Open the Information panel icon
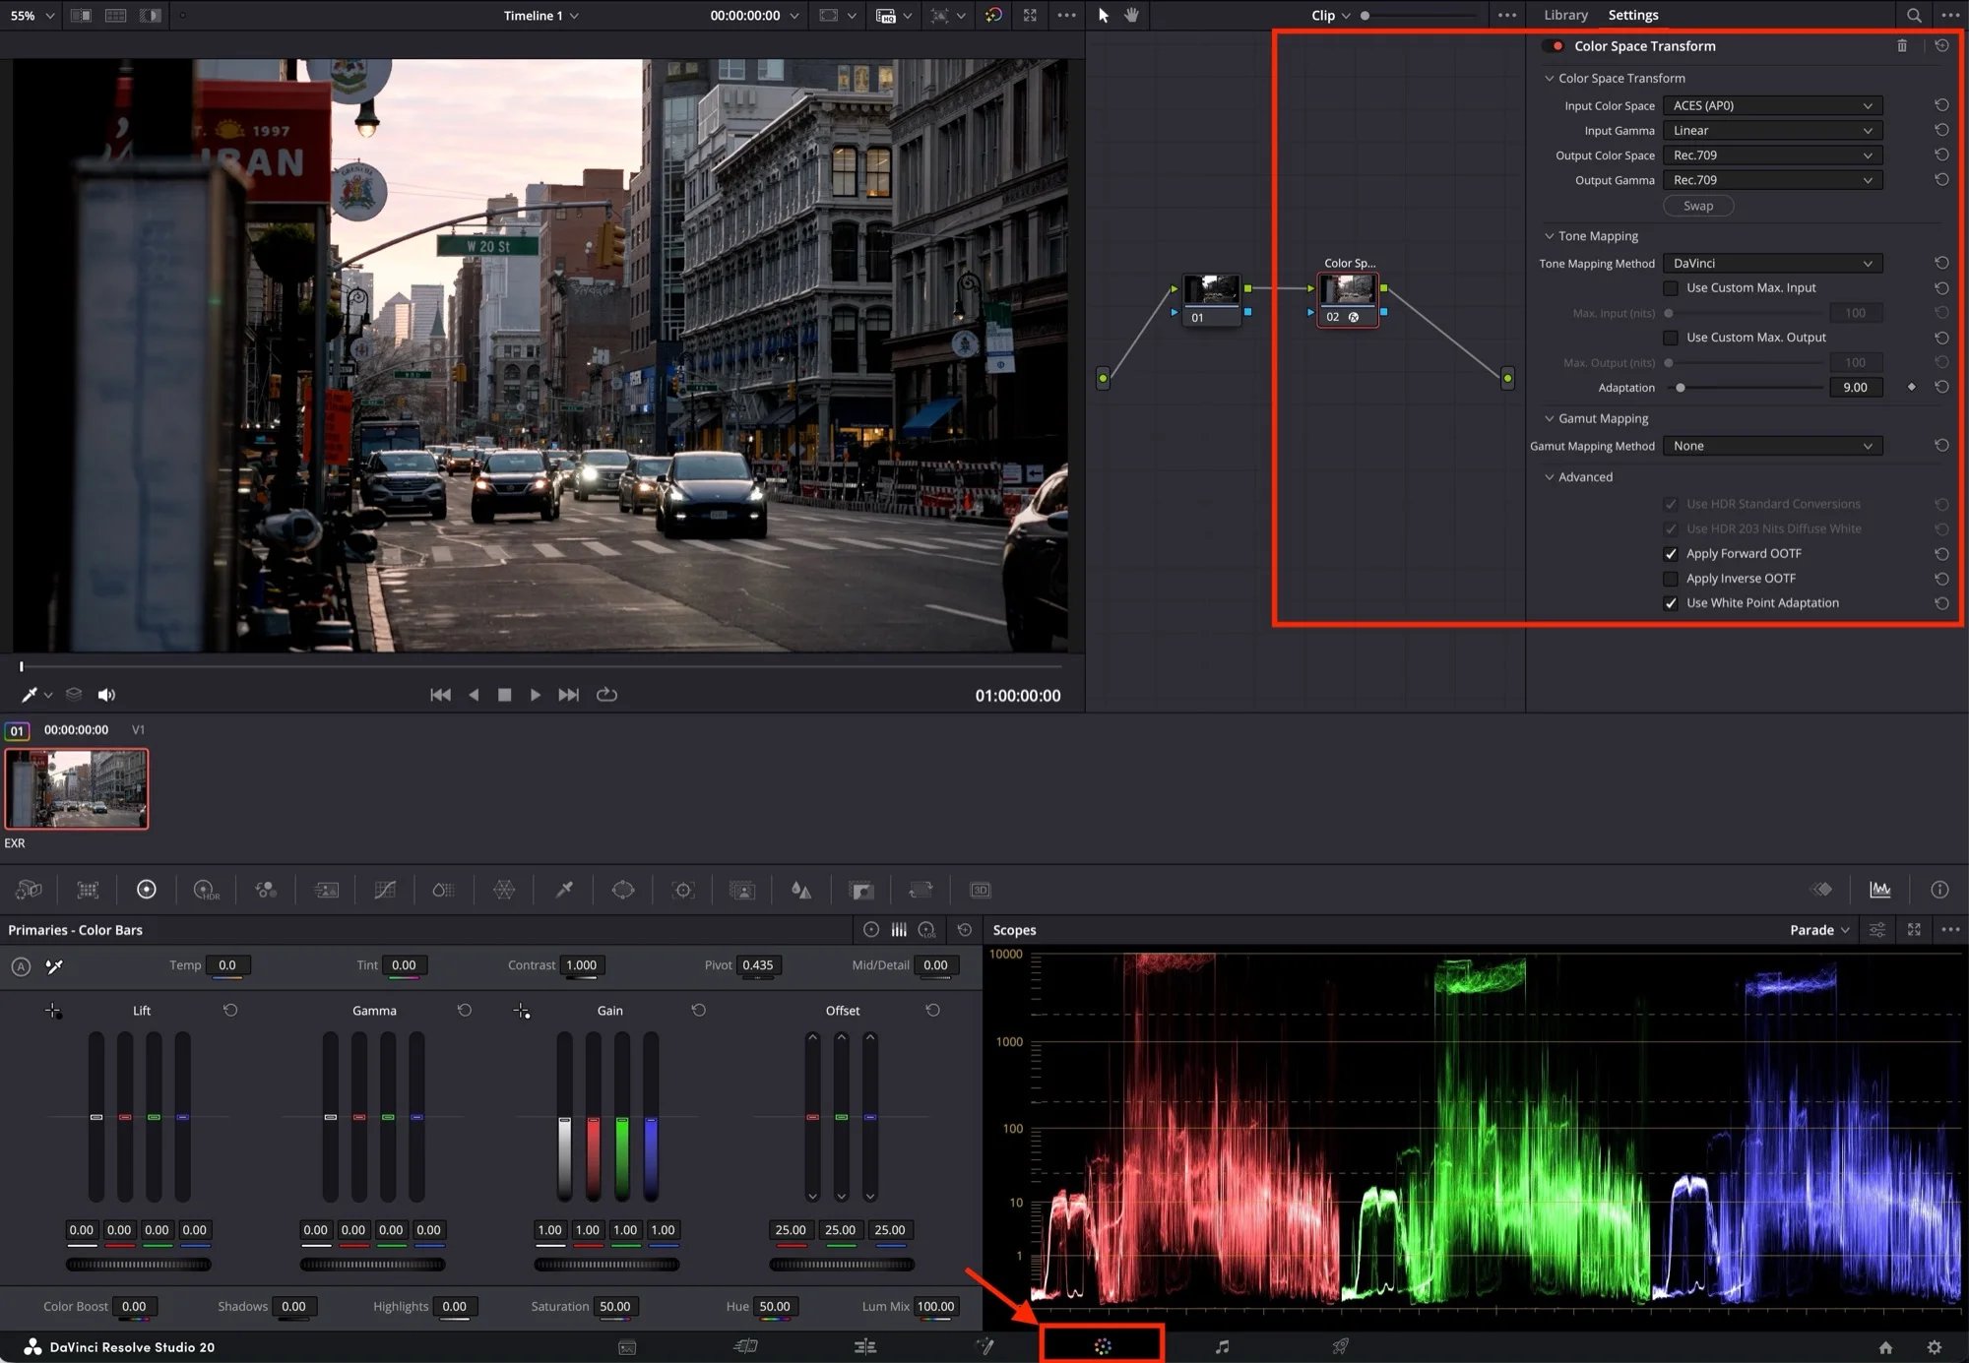The width and height of the screenshot is (1969, 1363). [x=1939, y=890]
